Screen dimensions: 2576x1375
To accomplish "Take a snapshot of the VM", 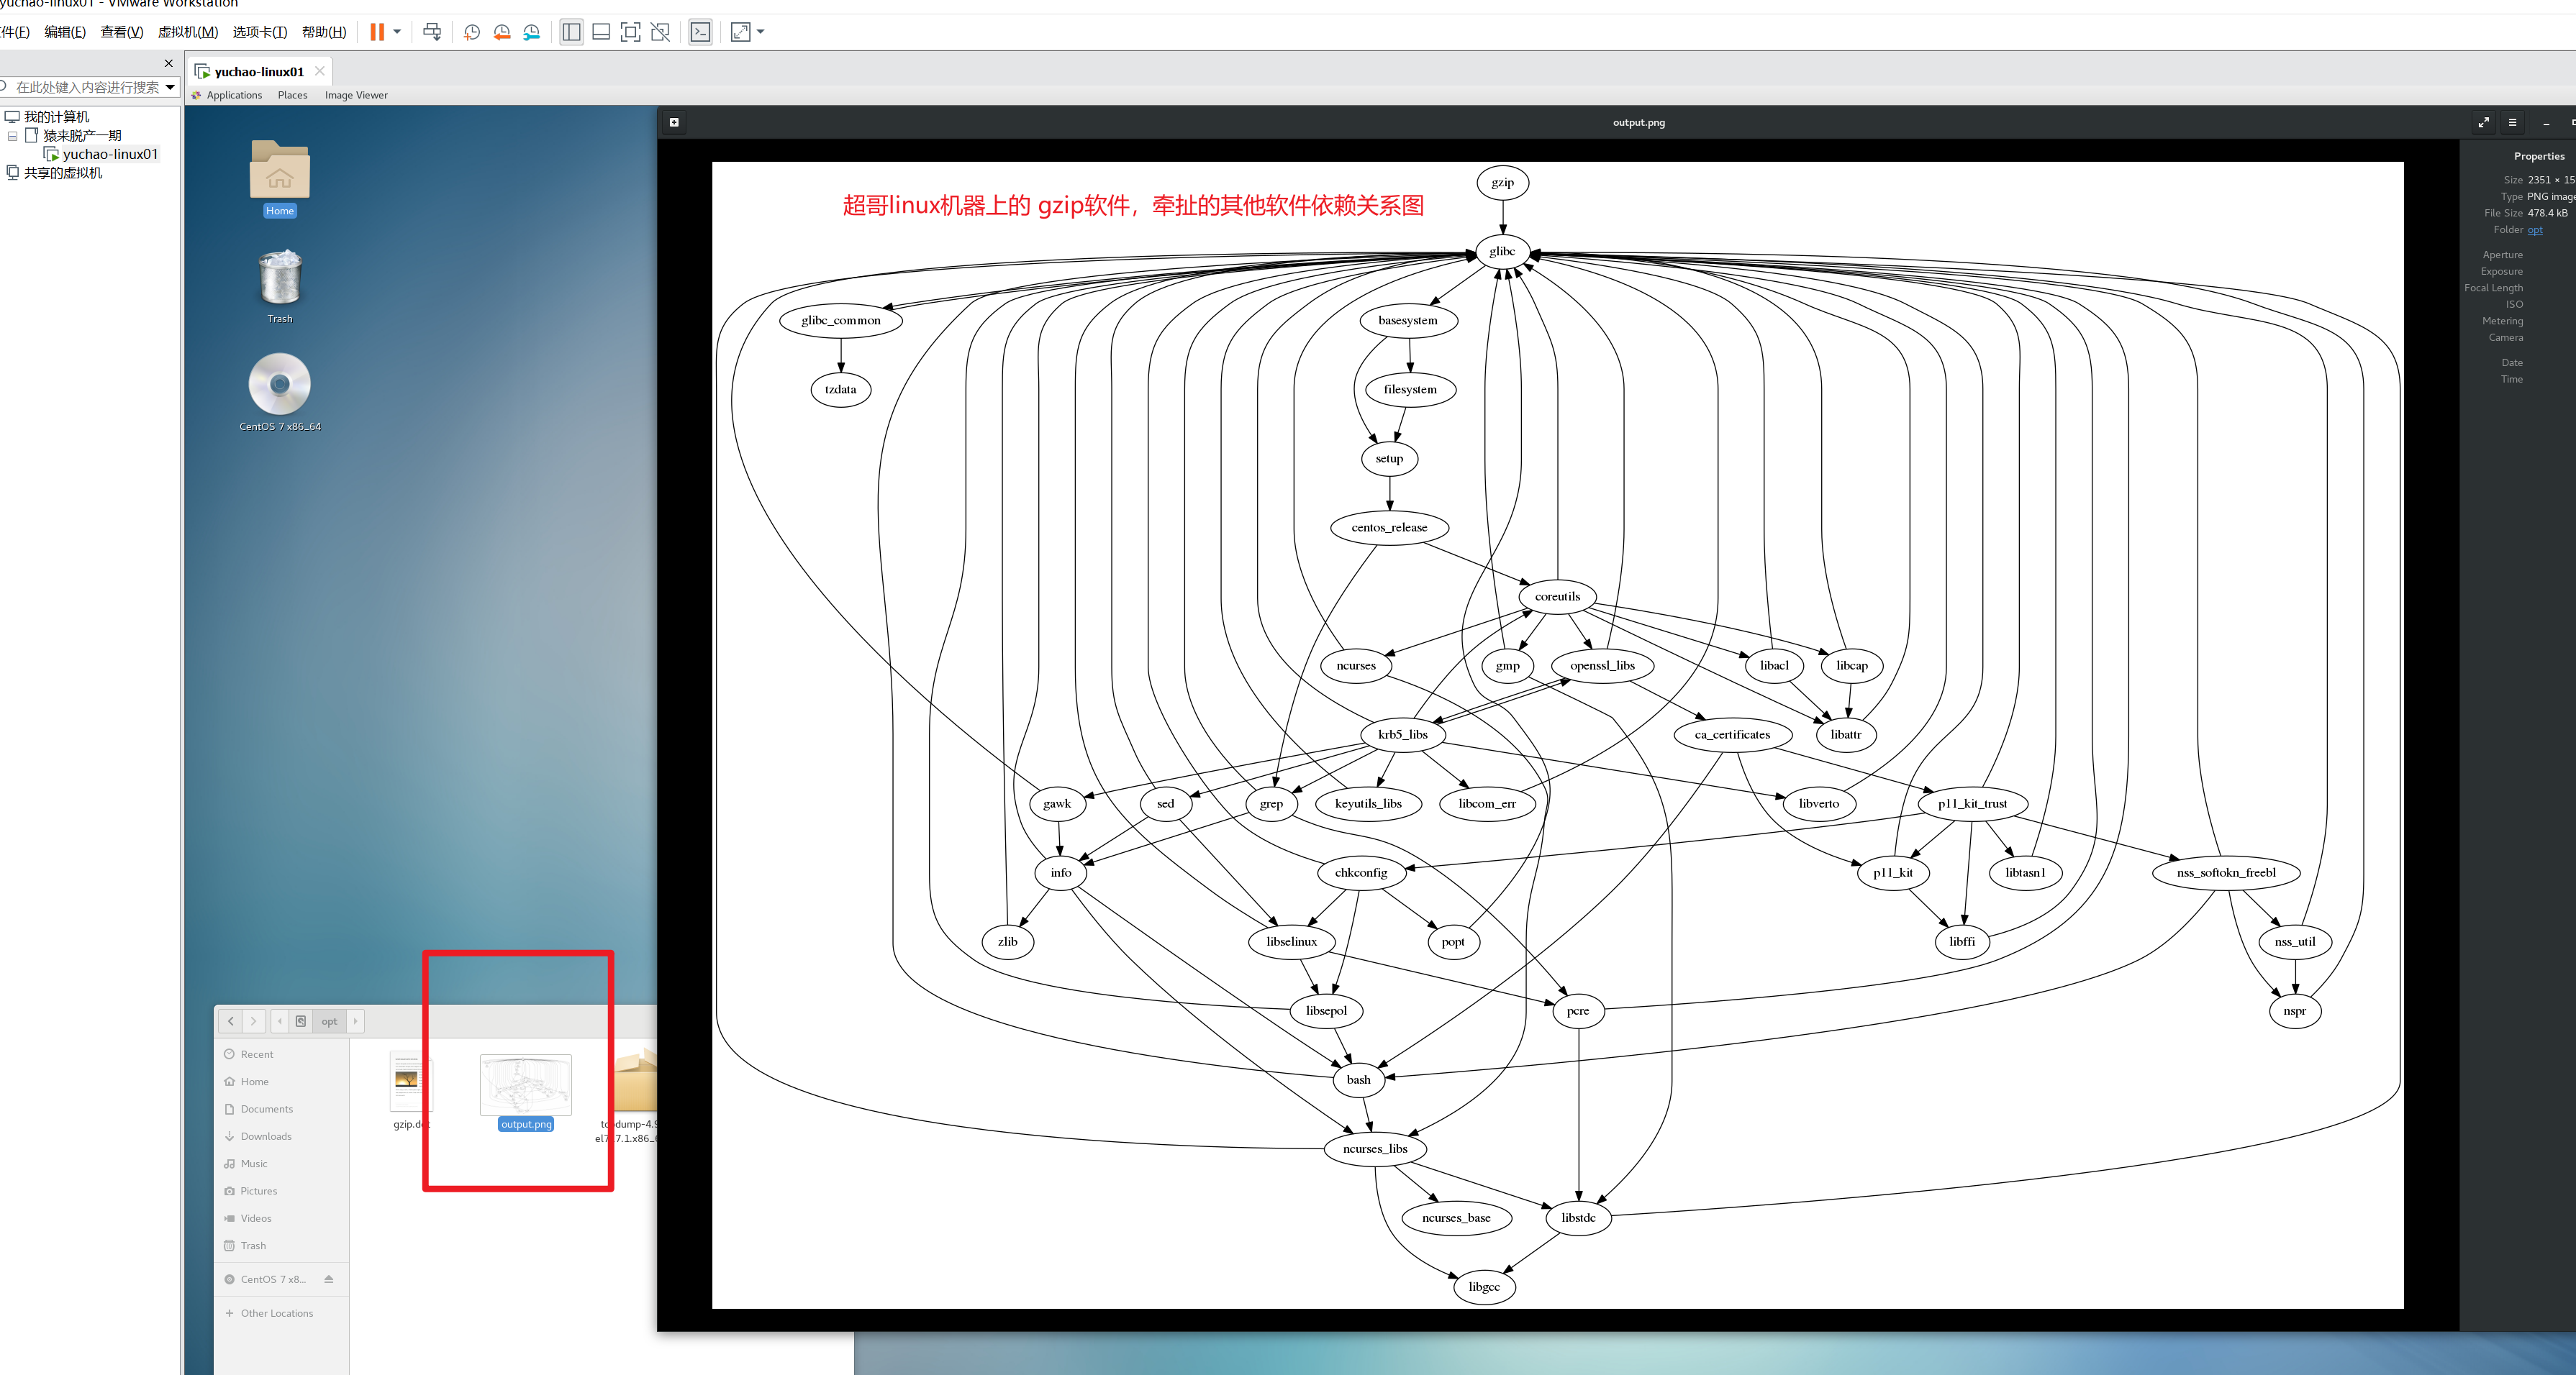I will 472,32.
